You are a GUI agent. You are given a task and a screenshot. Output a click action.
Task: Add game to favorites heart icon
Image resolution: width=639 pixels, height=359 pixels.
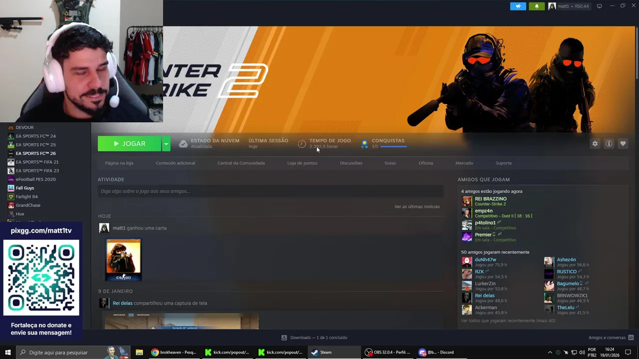pyautogui.click(x=623, y=144)
